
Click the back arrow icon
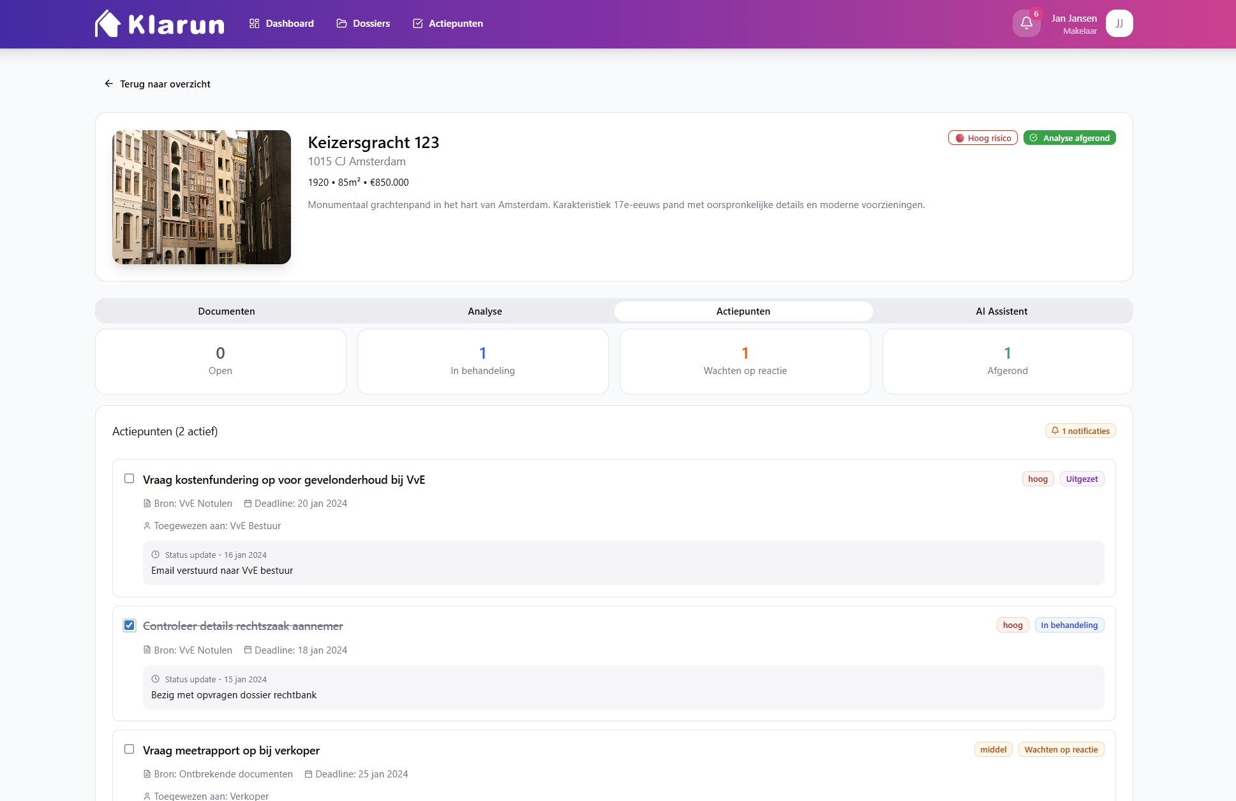click(108, 84)
